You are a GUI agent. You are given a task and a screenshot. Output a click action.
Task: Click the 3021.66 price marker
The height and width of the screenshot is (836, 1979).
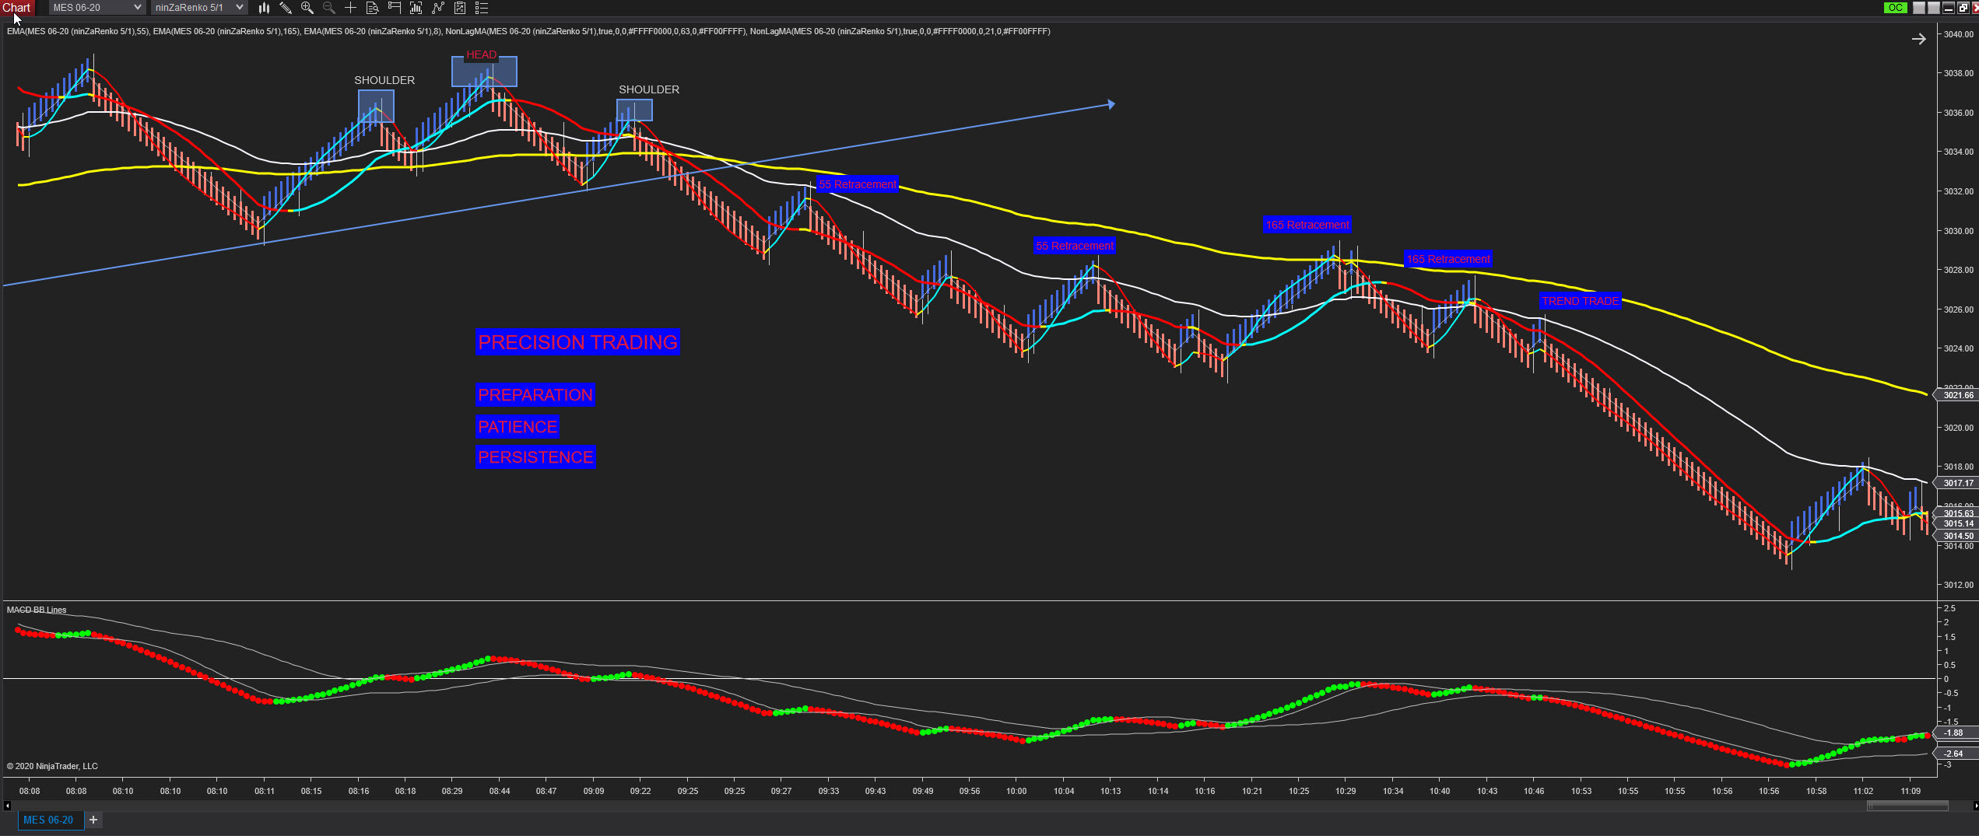click(1958, 395)
